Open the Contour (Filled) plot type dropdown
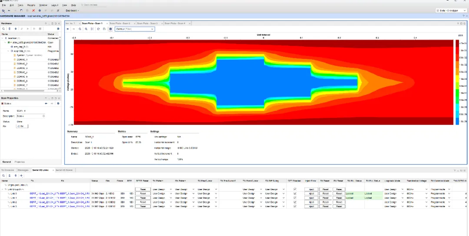This screenshot has width=469, height=236. 135,29
